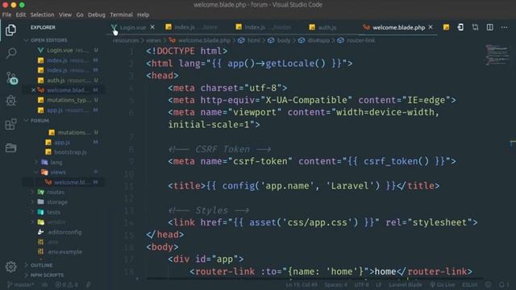Click the yellow JS icon beside the welcome tab
The width and height of the screenshot is (516, 290).
(x=446, y=27)
